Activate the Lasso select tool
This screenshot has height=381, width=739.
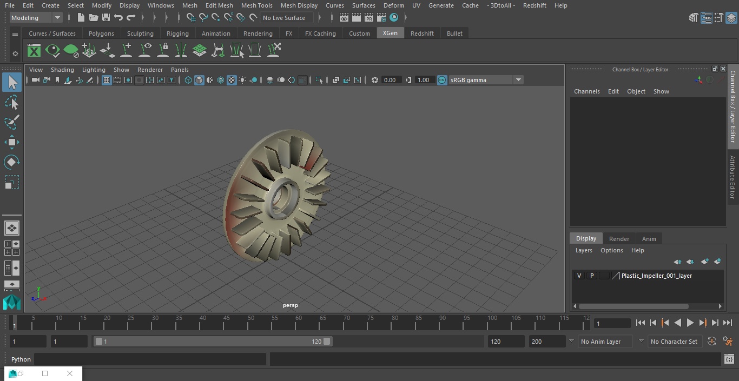[12, 102]
